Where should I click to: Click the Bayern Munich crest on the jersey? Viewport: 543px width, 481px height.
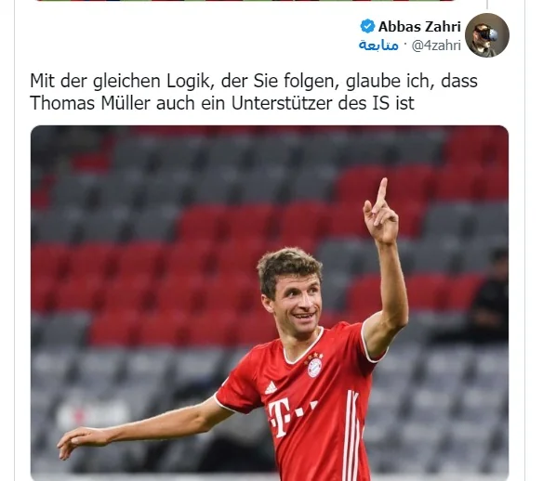315,368
